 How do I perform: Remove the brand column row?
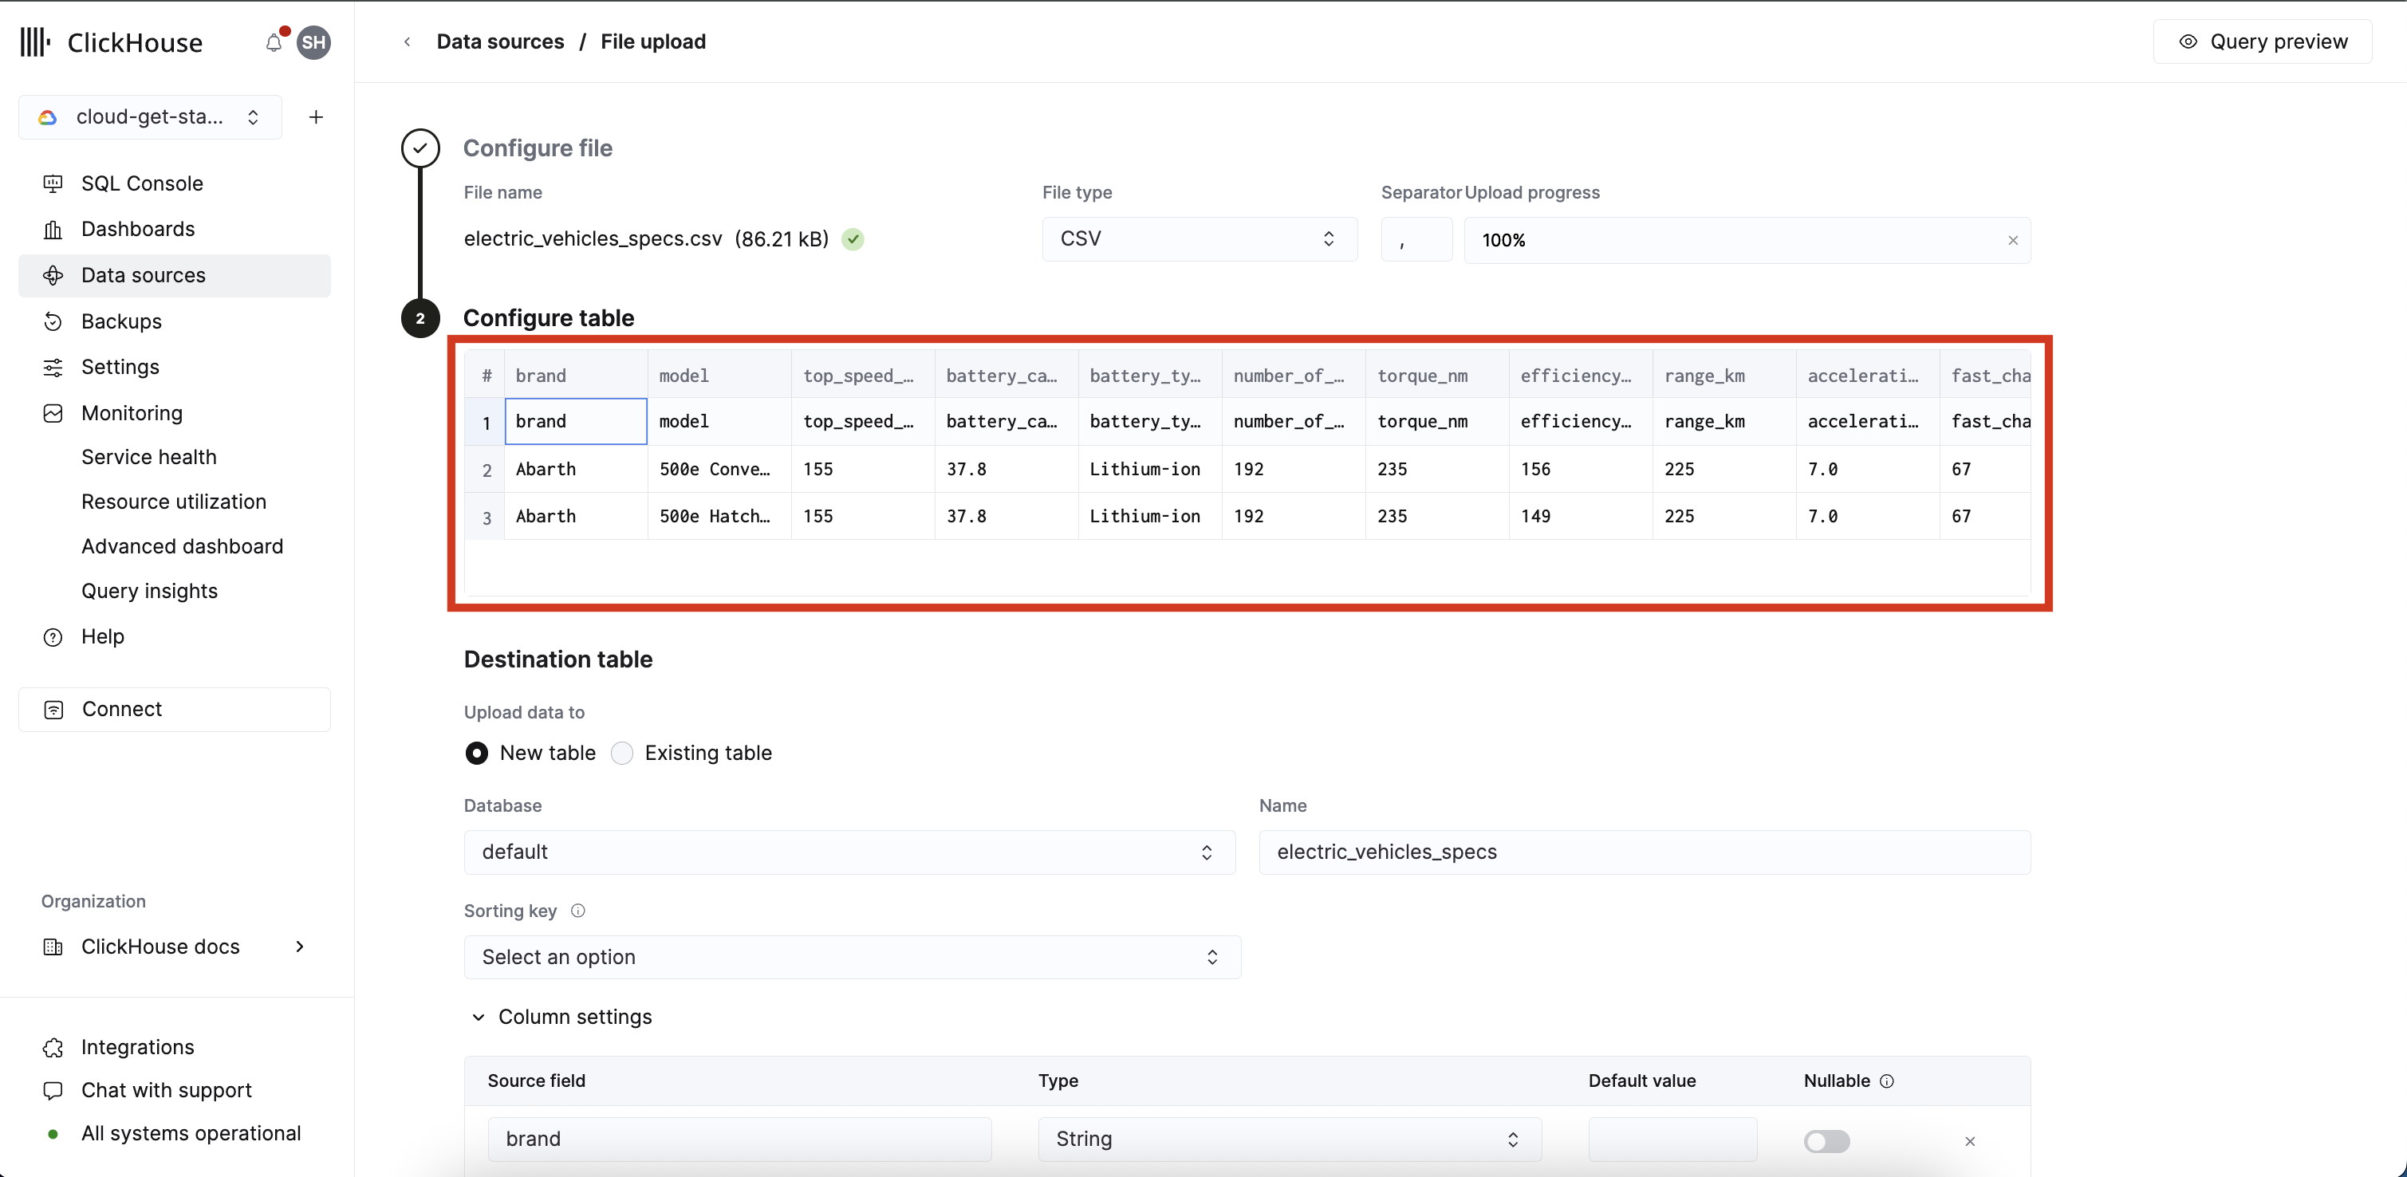1970,1140
